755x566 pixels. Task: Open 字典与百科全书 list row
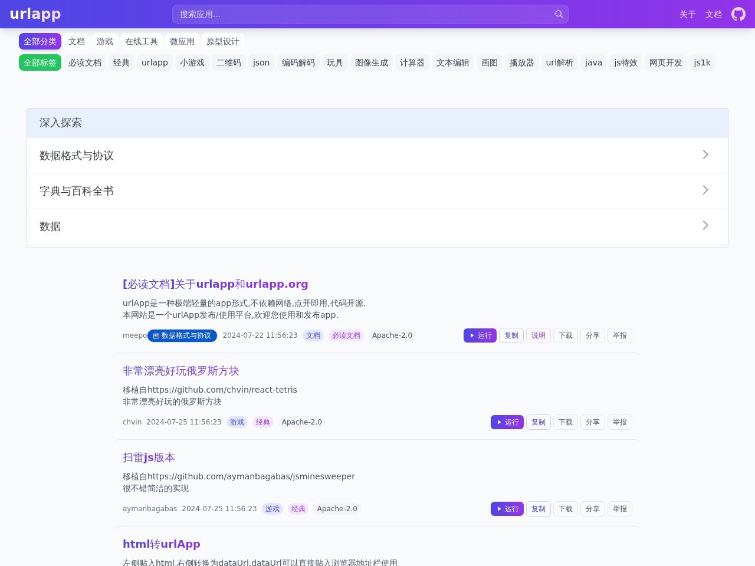click(377, 191)
